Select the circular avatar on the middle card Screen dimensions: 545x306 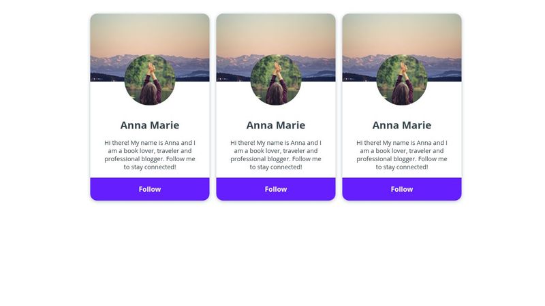point(276,80)
